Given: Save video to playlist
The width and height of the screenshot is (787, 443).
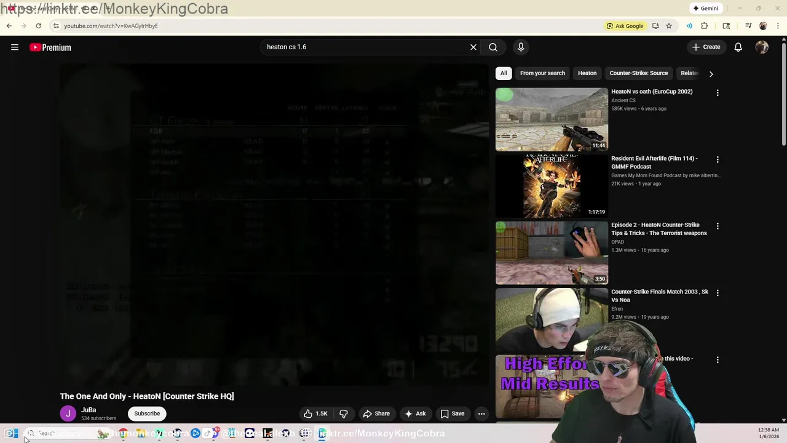Looking at the screenshot, I should click(453, 413).
